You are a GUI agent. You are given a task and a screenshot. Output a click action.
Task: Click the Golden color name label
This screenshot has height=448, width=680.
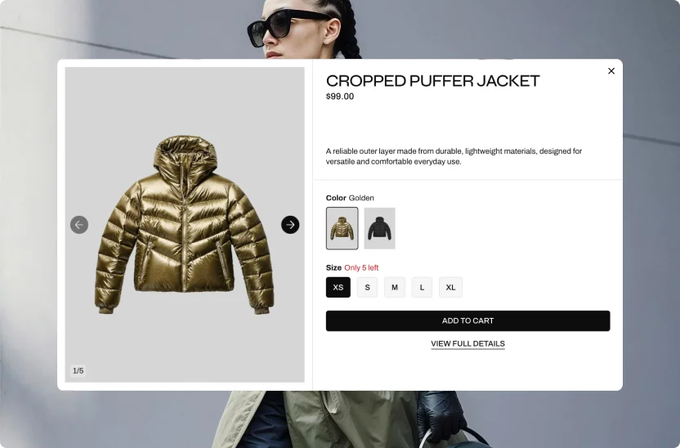[x=361, y=198]
